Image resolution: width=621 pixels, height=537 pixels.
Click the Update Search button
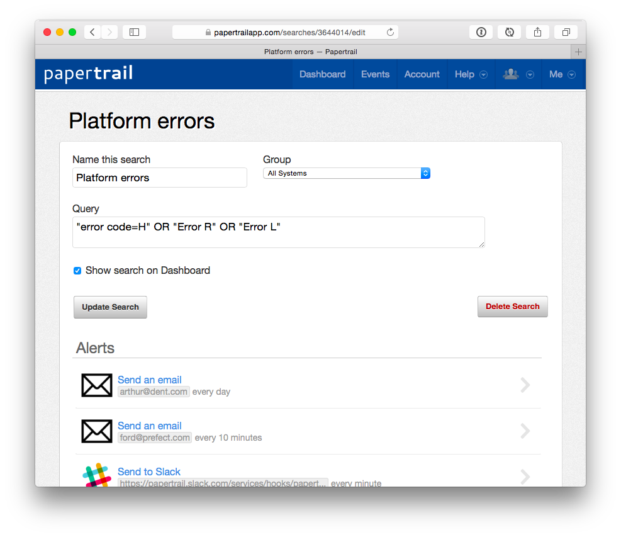click(x=110, y=307)
